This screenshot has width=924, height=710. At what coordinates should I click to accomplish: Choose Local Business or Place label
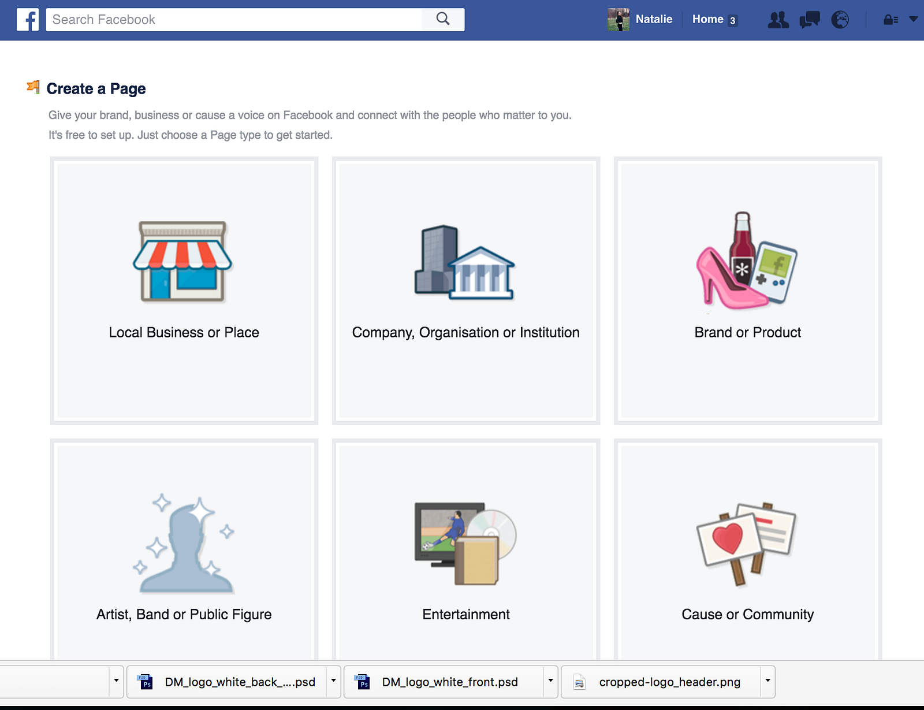[x=184, y=333]
